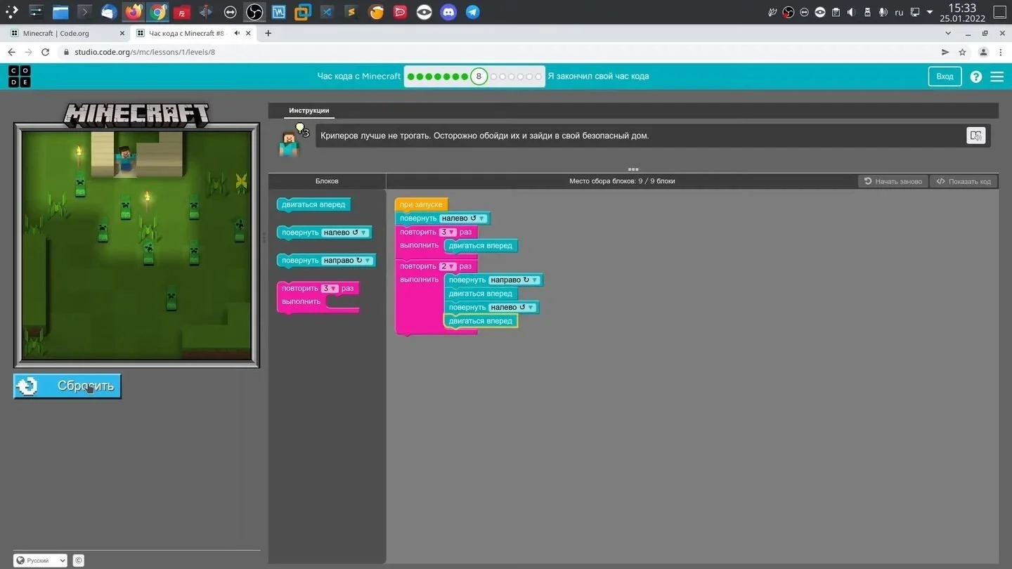Viewport: 1012px width, 569px height.
Task: Bookmark this page with the star icon
Action: pyautogui.click(x=962, y=52)
